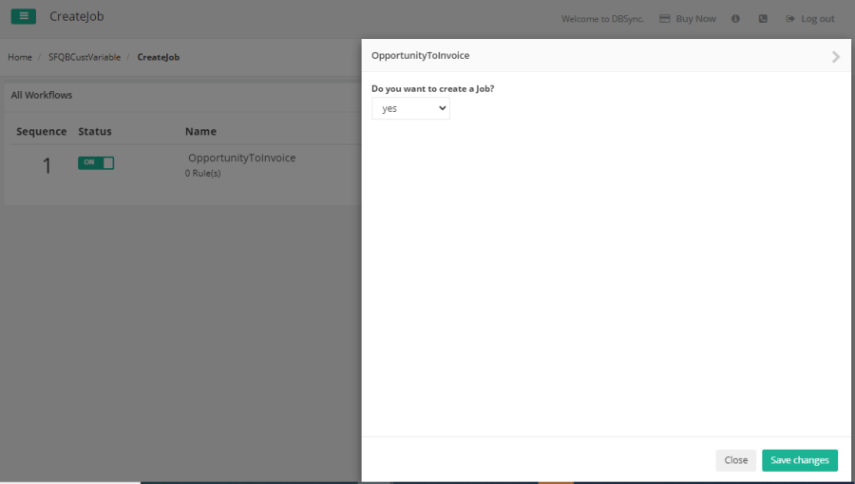Click the Status column header
The image size is (855, 484).
coord(95,132)
